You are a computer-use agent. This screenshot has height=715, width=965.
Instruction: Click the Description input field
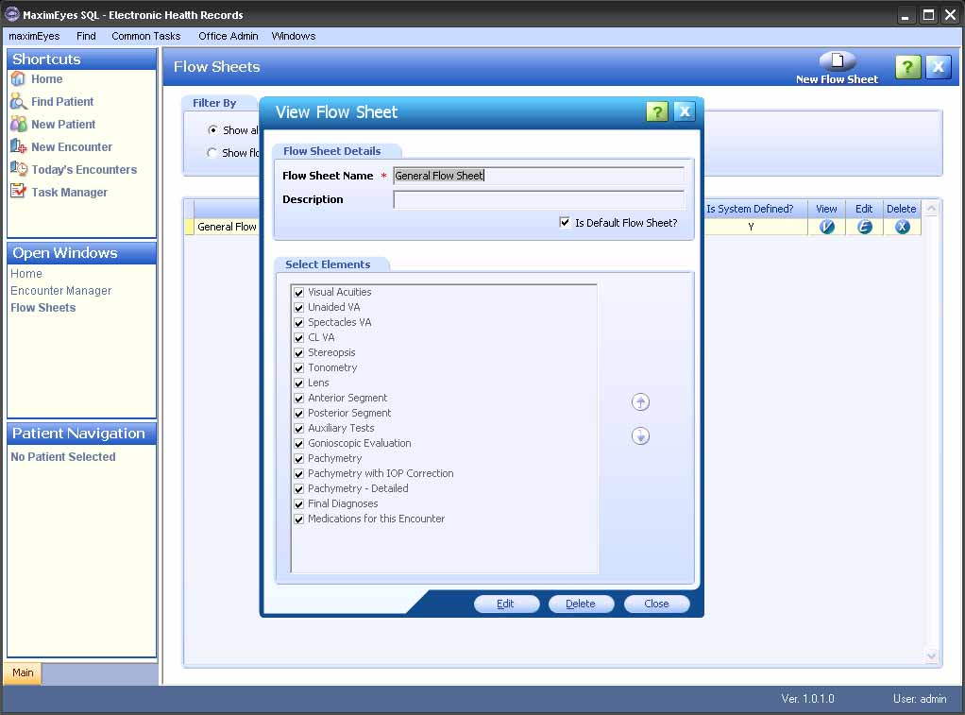538,199
